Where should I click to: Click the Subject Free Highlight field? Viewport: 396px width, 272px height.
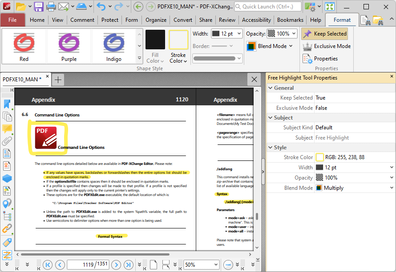(354, 137)
